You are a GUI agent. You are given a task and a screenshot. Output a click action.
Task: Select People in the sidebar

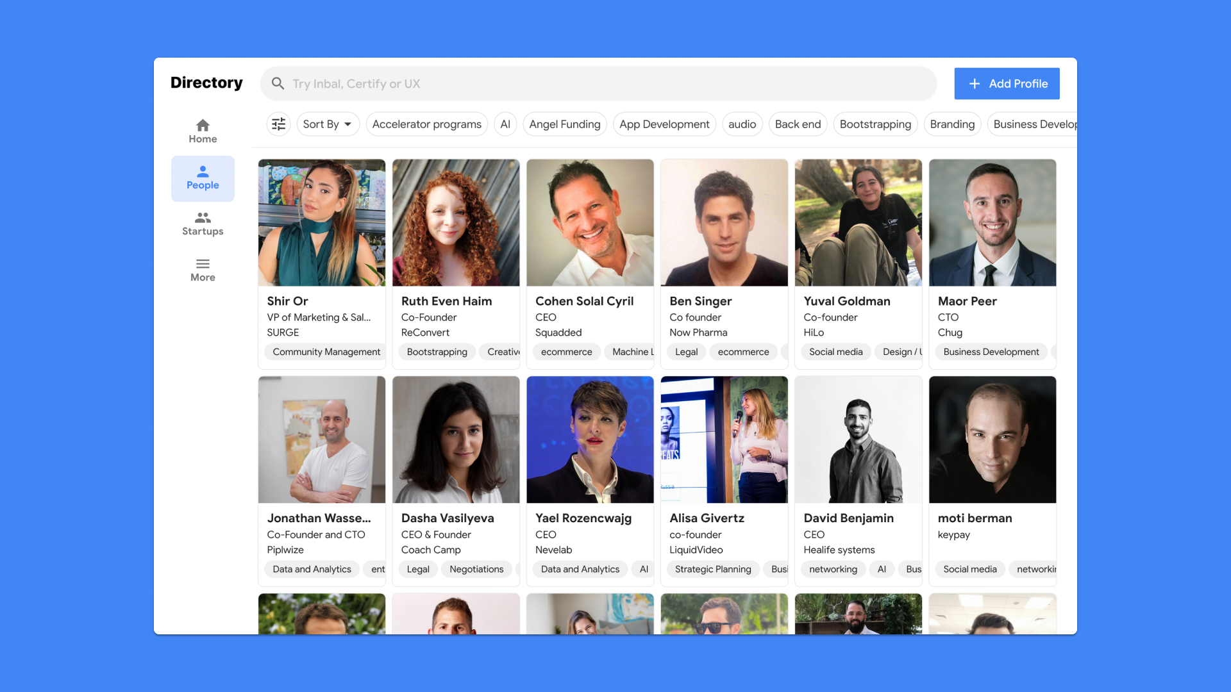(203, 178)
